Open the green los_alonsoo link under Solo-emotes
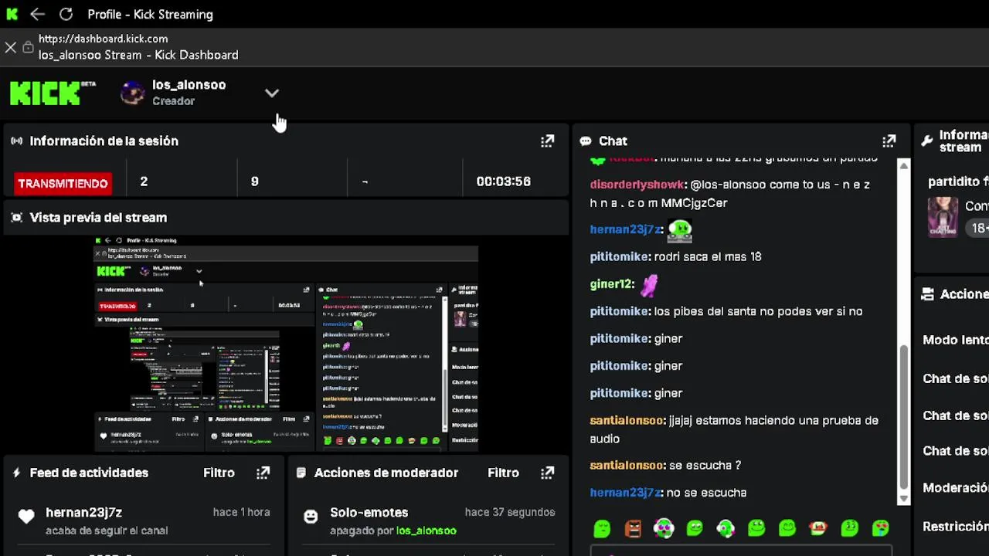Image resolution: width=989 pixels, height=556 pixels. pos(426,531)
